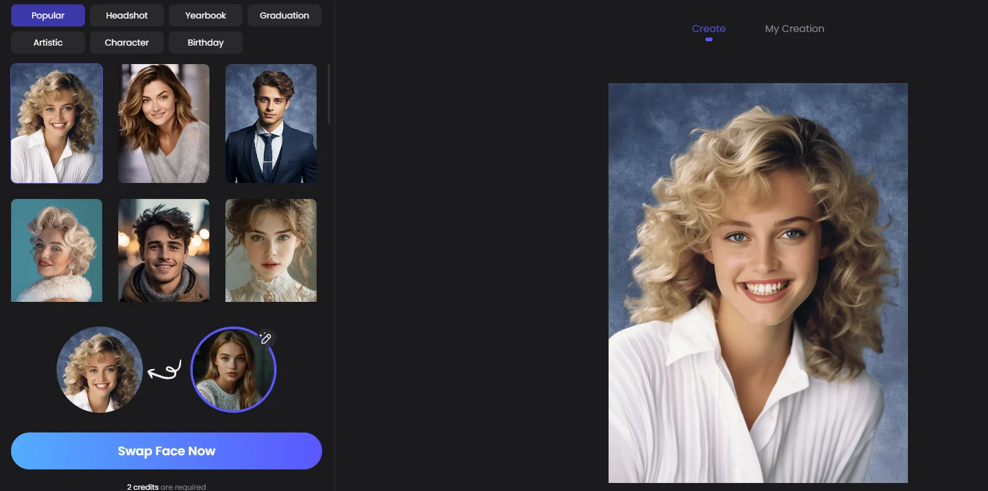This screenshot has width=988, height=491.
Task: Switch to the Birthday category
Action: click(206, 43)
